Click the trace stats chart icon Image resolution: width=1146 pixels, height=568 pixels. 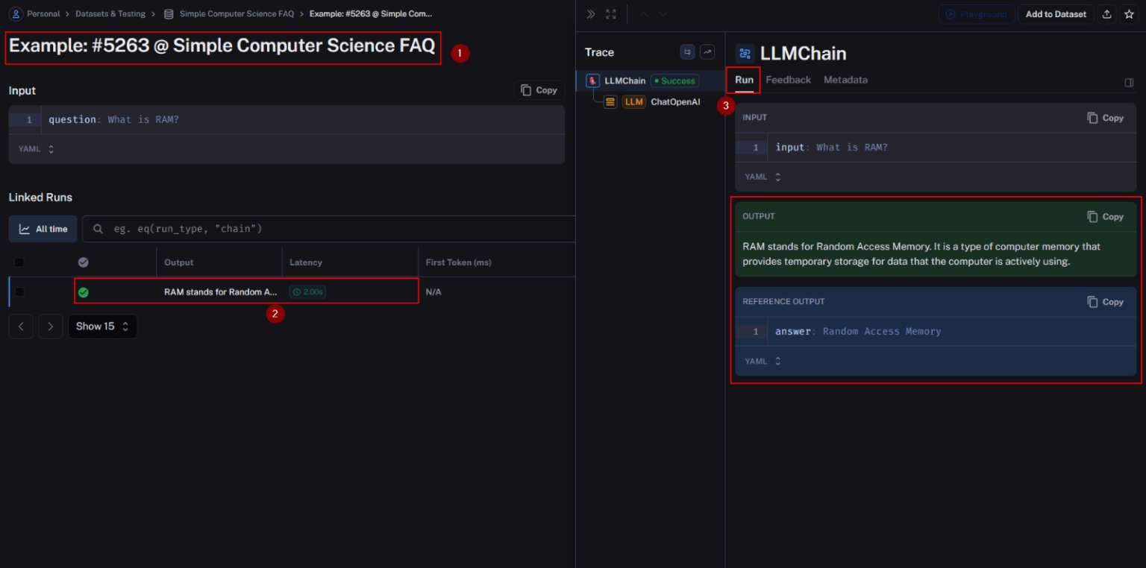point(707,52)
